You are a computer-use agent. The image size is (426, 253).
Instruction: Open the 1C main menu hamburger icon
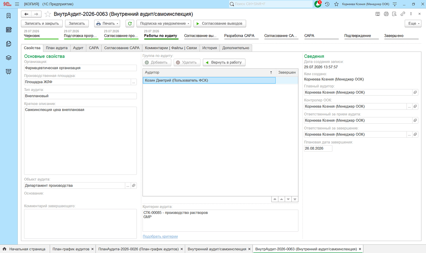(17, 4)
